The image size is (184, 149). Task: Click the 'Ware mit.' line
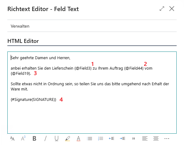click(x=19, y=89)
